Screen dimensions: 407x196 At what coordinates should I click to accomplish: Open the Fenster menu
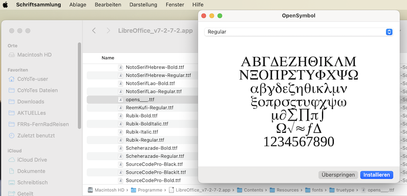point(175,5)
